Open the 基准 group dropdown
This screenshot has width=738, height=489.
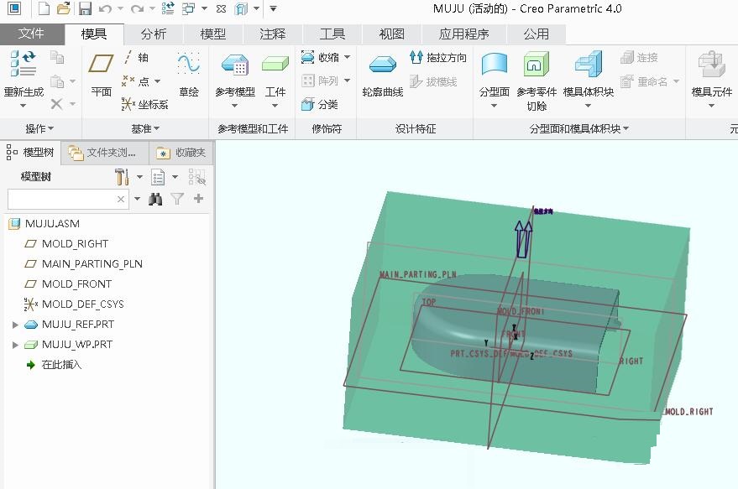pyautogui.click(x=145, y=128)
